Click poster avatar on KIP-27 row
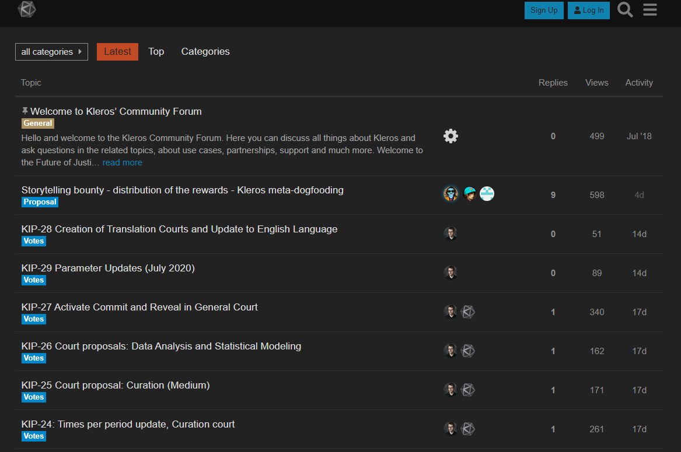Viewport: 681px width, 452px height. pyautogui.click(x=451, y=312)
